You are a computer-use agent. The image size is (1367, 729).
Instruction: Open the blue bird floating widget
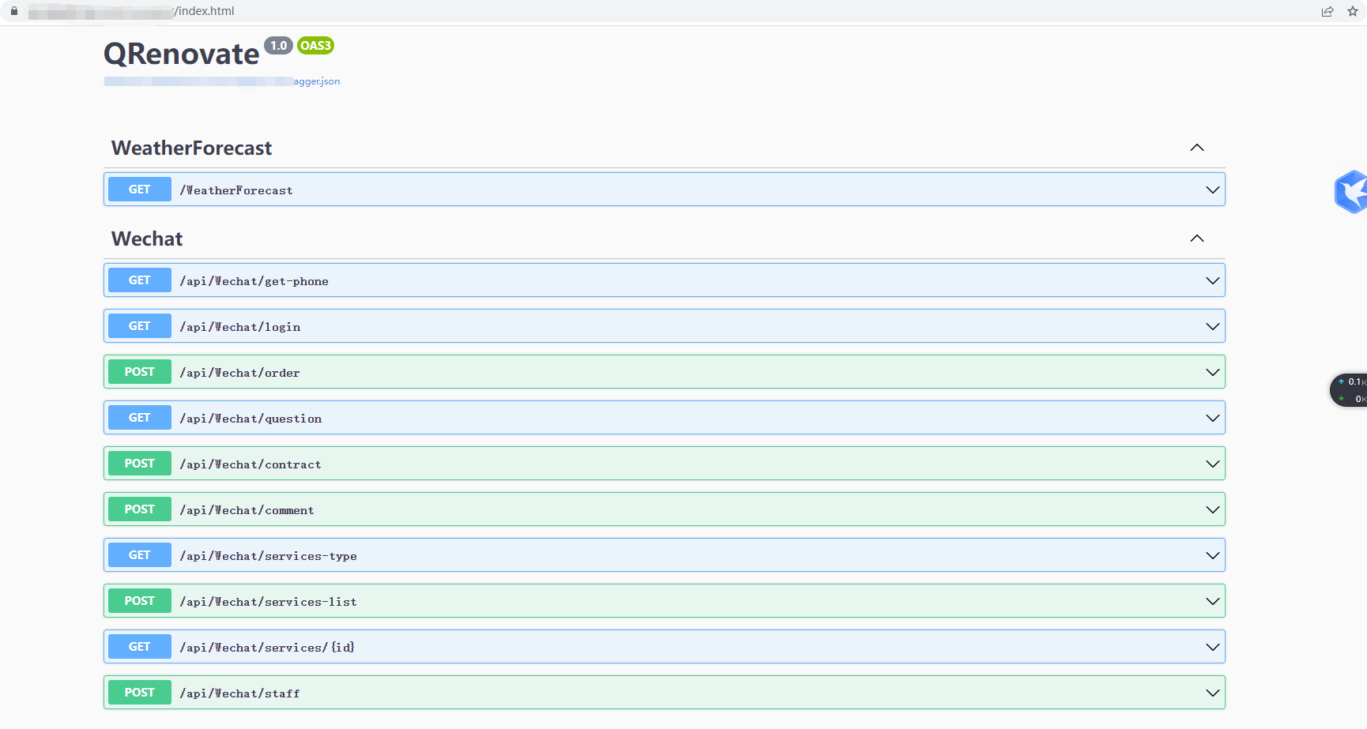tap(1351, 192)
